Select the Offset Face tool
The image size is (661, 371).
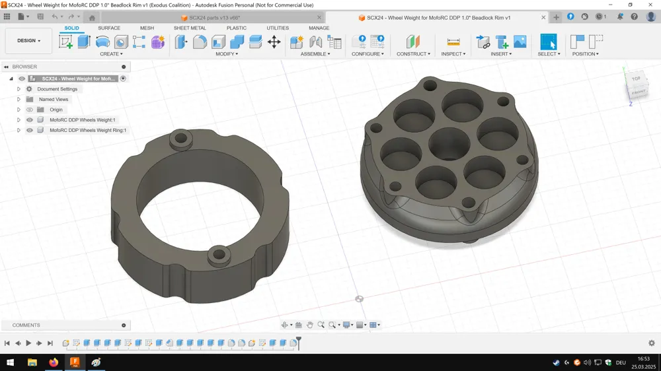(255, 42)
